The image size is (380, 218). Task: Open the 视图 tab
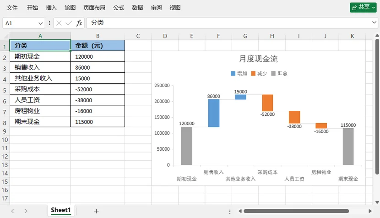(175, 8)
